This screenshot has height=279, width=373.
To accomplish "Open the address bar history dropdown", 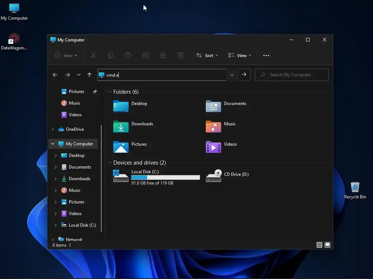I will point(232,75).
